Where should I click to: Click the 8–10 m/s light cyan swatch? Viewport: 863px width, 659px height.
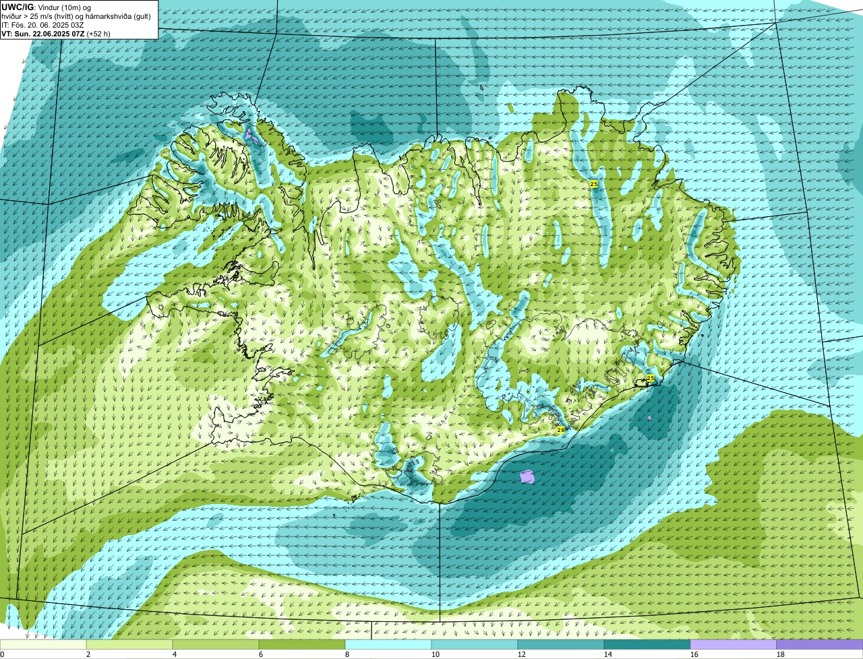point(388,644)
